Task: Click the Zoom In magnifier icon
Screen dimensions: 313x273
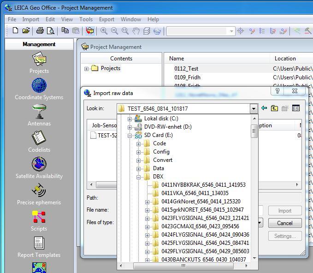Action: pos(104,31)
